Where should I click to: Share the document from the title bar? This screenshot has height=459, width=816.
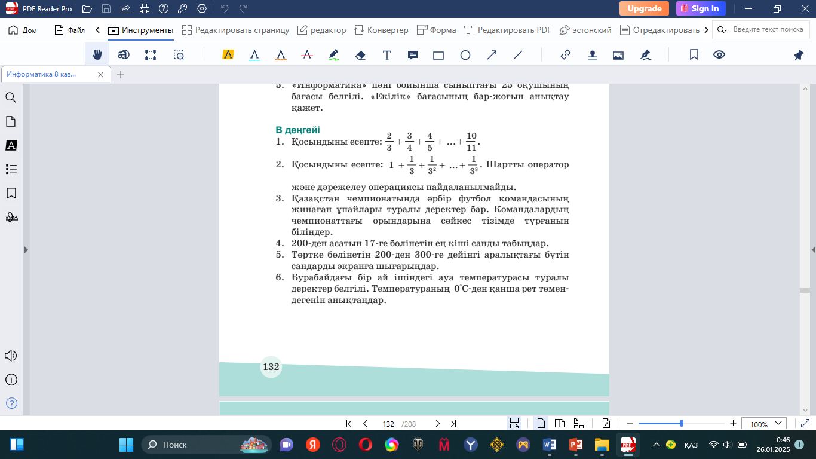click(125, 9)
